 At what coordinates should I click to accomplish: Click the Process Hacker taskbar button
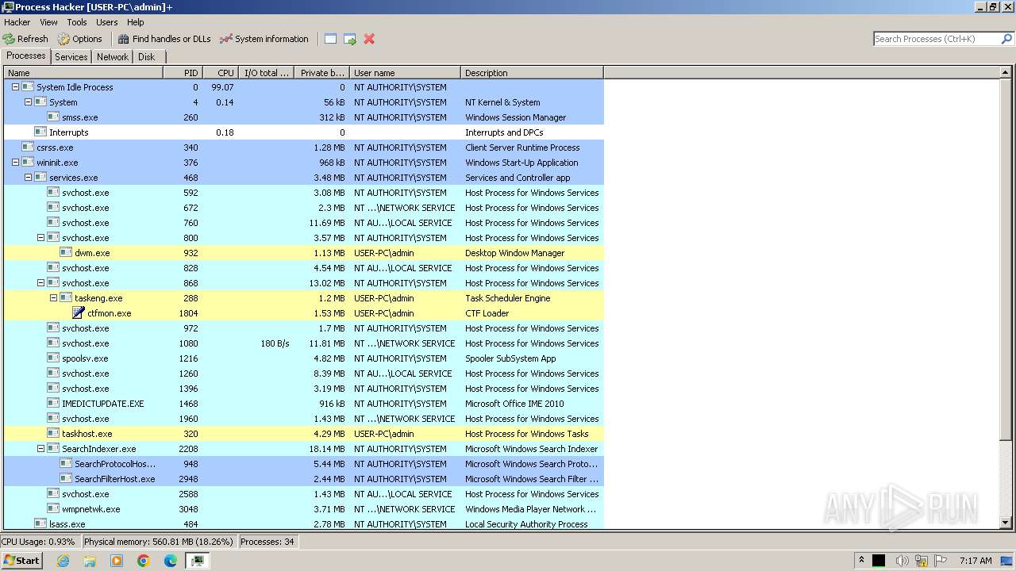pyautogui.click(x=198, y=561)
